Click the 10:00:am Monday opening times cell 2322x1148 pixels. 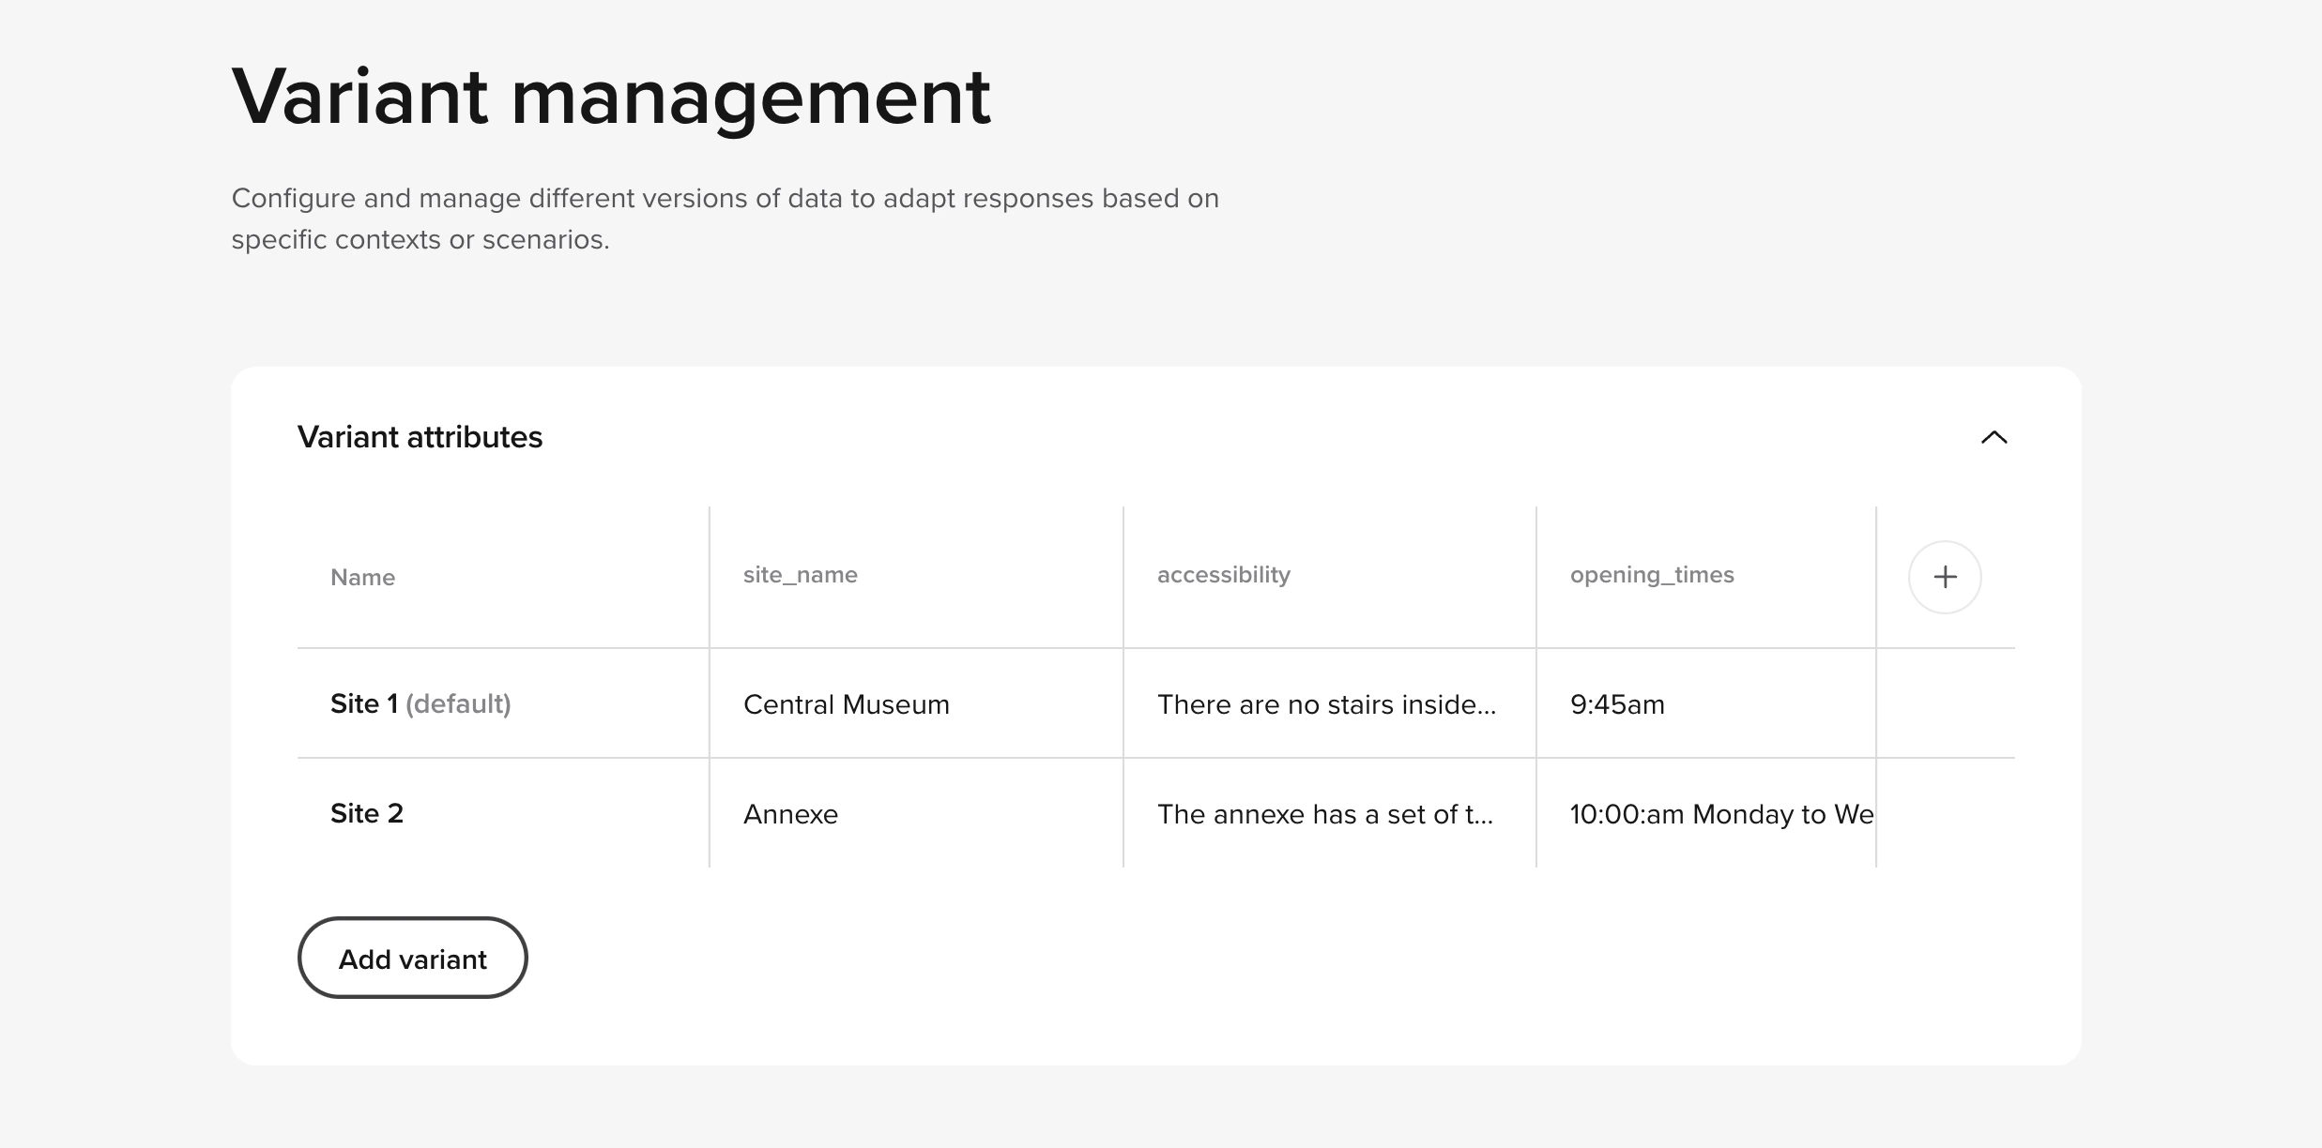click(x=1719, y=814)
